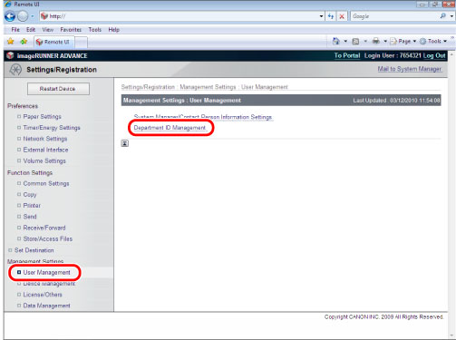Image resolution: width=456 pixels, height=340 pixels.
Task: Open the Tools menu in menu bar
Action: pyautogui.click(x=95, y=30)
